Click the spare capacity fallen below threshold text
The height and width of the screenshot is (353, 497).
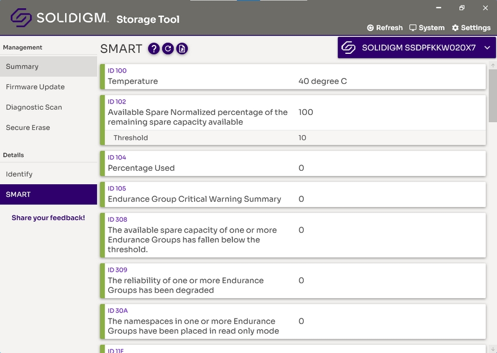coord(193,240)
